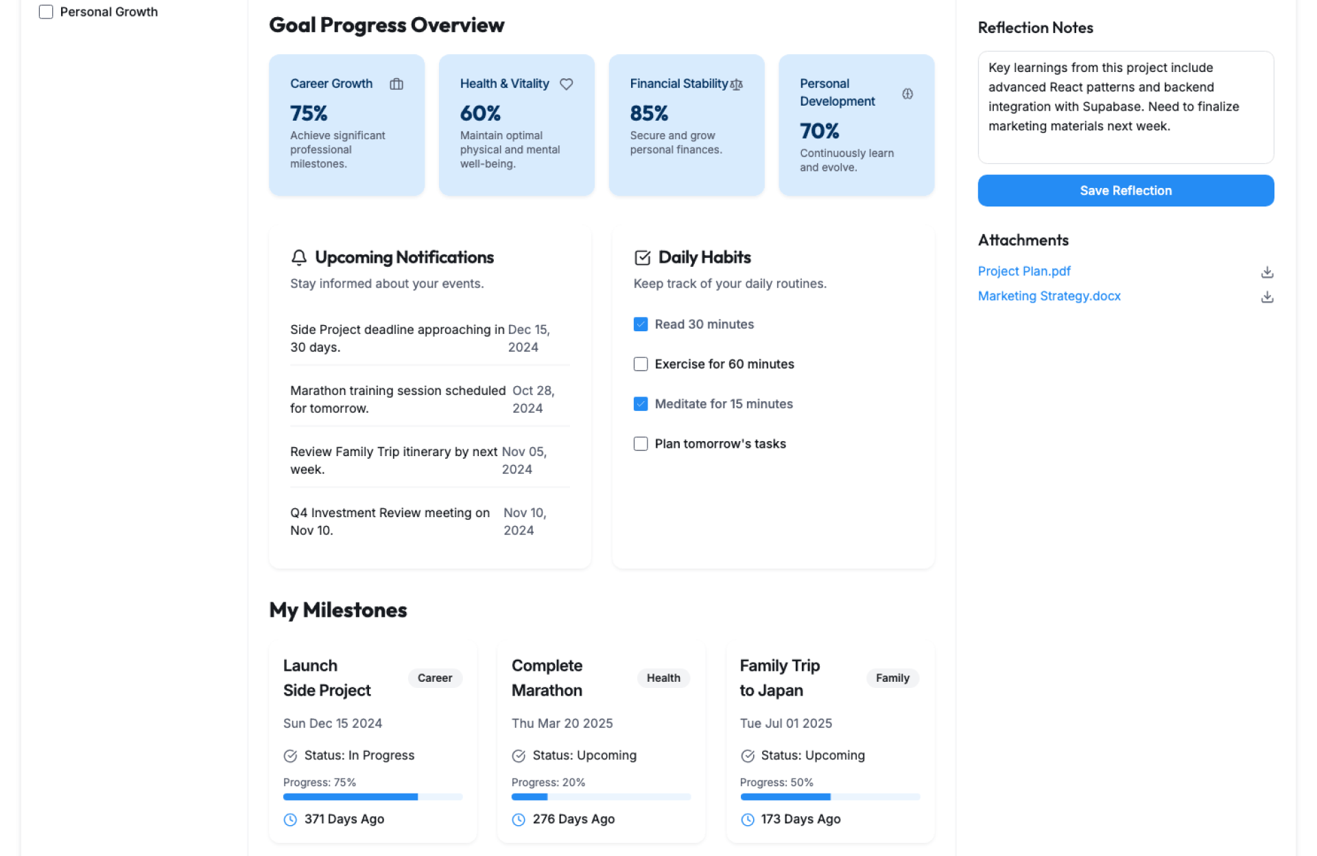Click the briefcase icon on Career Growth card
This screenshot has width=1317, height=856.
point(396,84)
